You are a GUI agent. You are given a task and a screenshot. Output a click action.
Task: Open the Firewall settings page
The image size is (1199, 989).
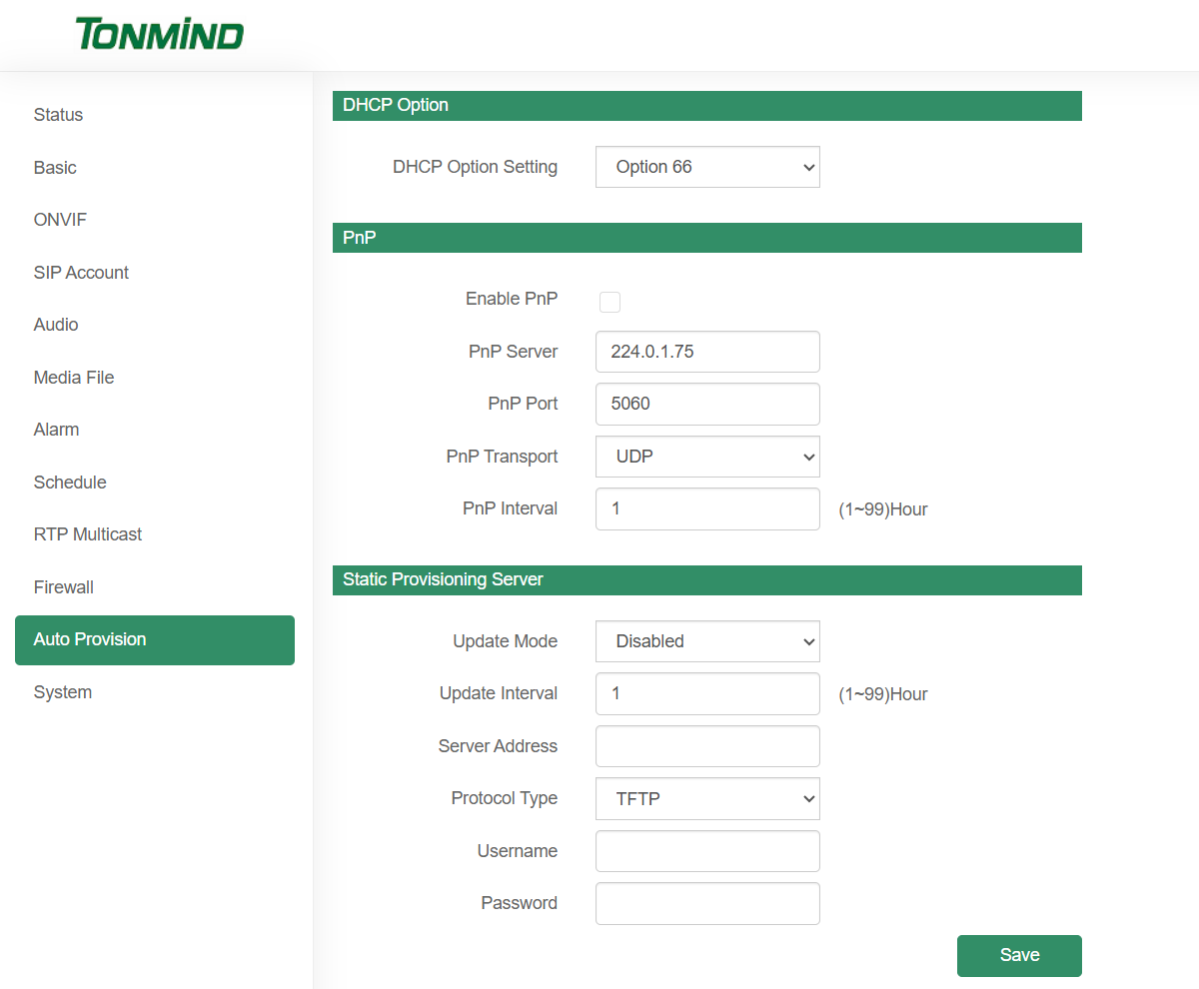click(63, 587)
